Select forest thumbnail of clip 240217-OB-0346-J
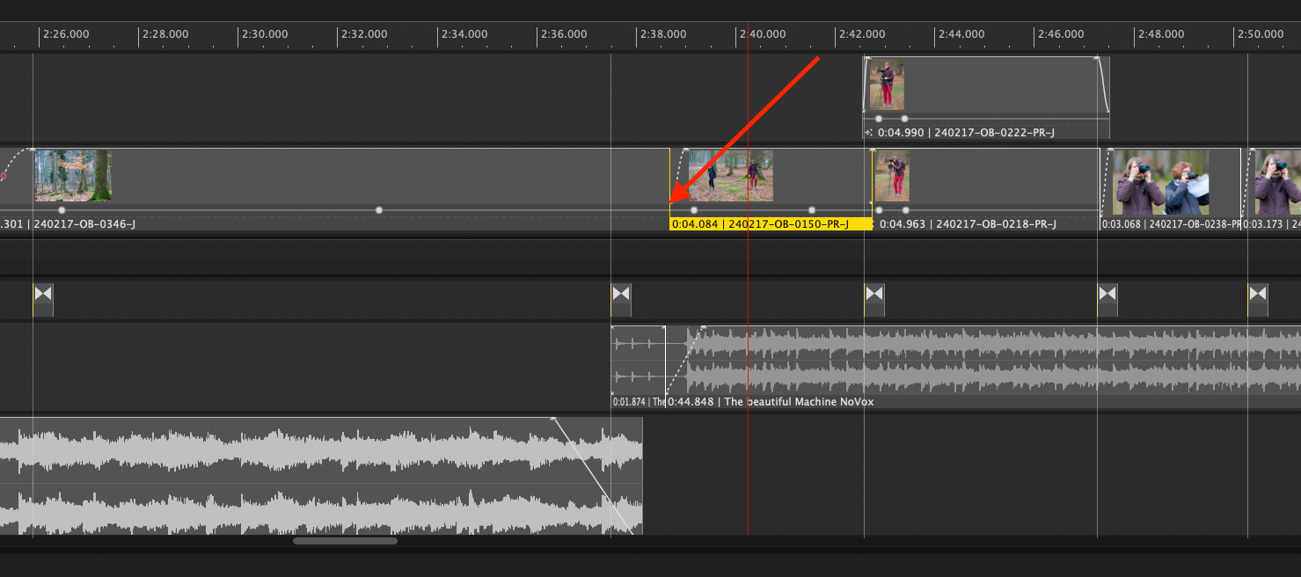This screenshot has width=1301, height=577. click(73, 176)
